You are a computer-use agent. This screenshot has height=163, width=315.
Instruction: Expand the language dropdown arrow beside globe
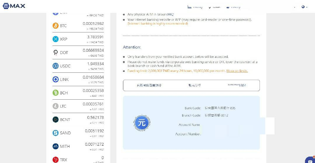[x=307, y=7]
